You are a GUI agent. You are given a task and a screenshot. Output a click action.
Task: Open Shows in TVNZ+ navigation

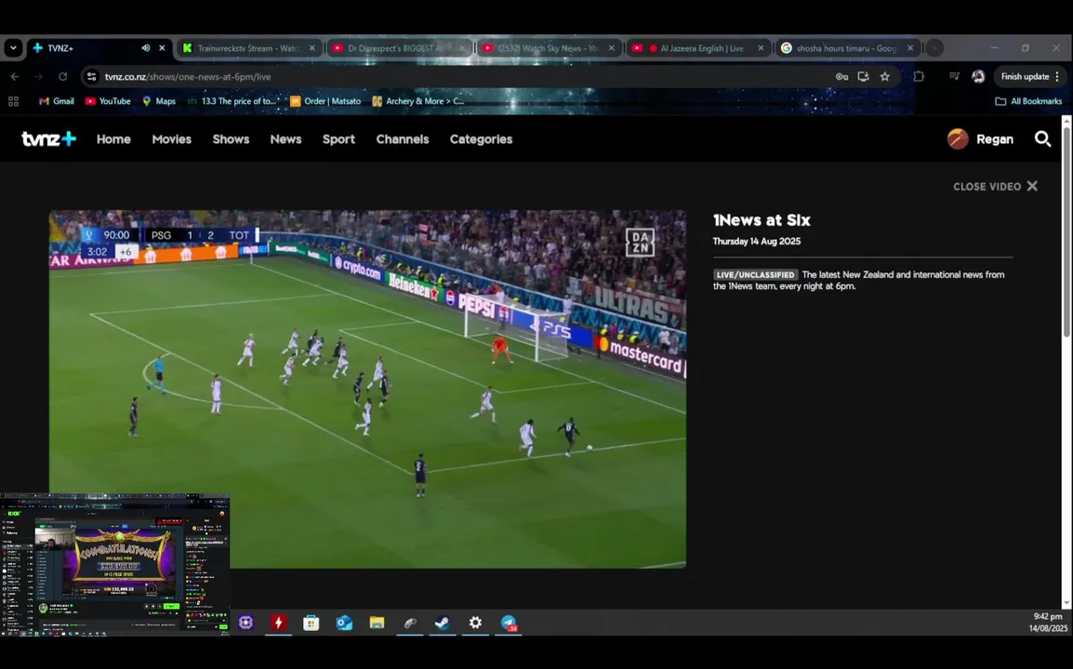[231, 139]
